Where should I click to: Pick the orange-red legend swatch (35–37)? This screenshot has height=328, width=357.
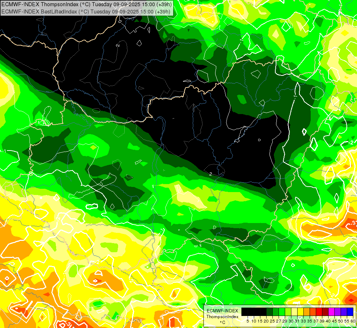pyautogui.click(x=313, y=312)
